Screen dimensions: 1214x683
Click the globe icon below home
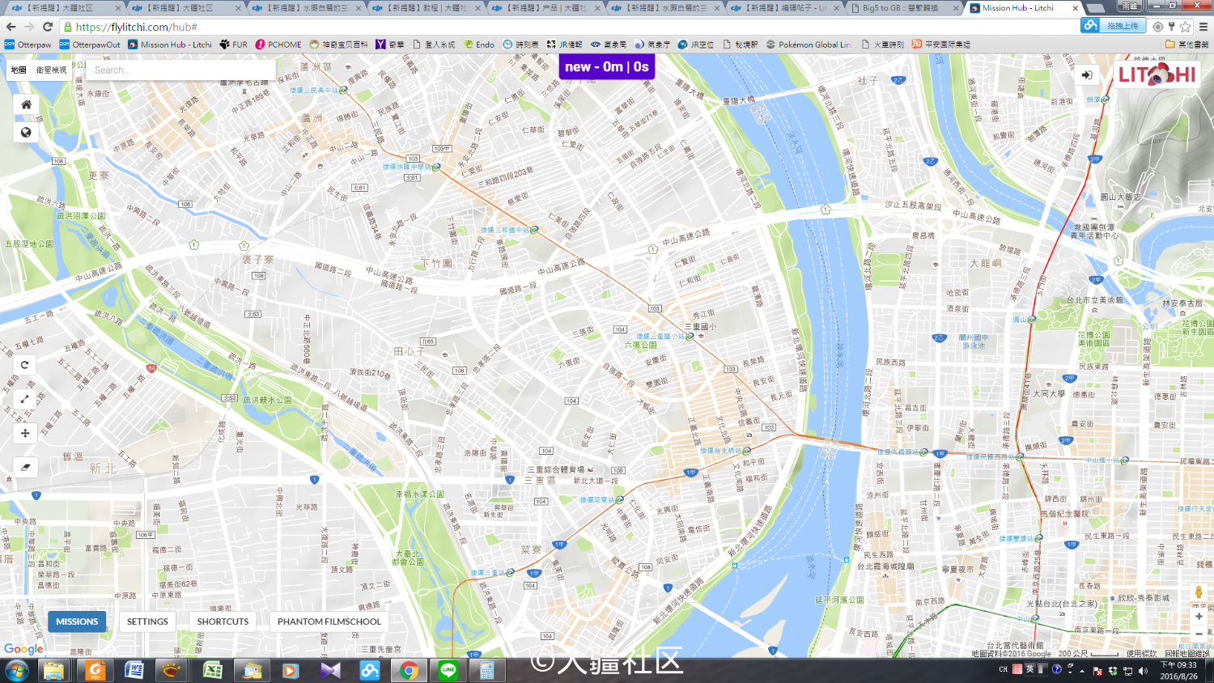click(26, 133)
